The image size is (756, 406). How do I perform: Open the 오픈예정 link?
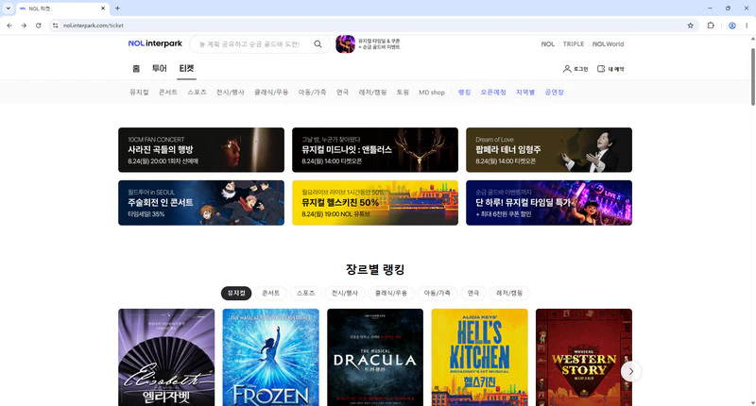coord(493,92)
